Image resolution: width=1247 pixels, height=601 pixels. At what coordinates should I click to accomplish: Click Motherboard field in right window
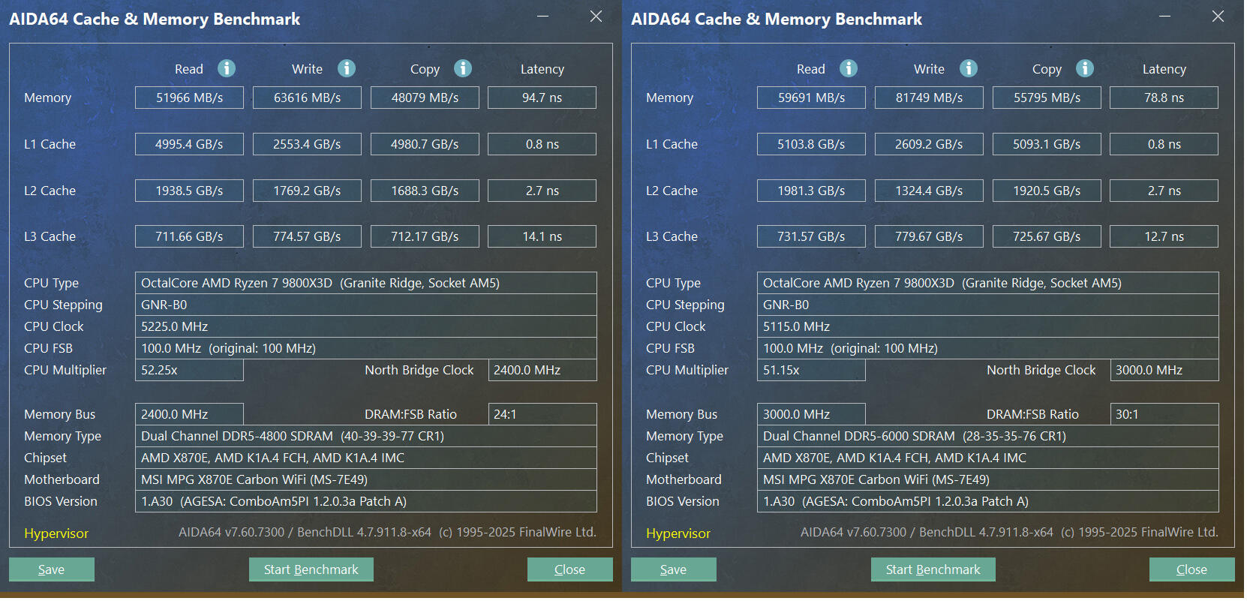tap(988, 479)
